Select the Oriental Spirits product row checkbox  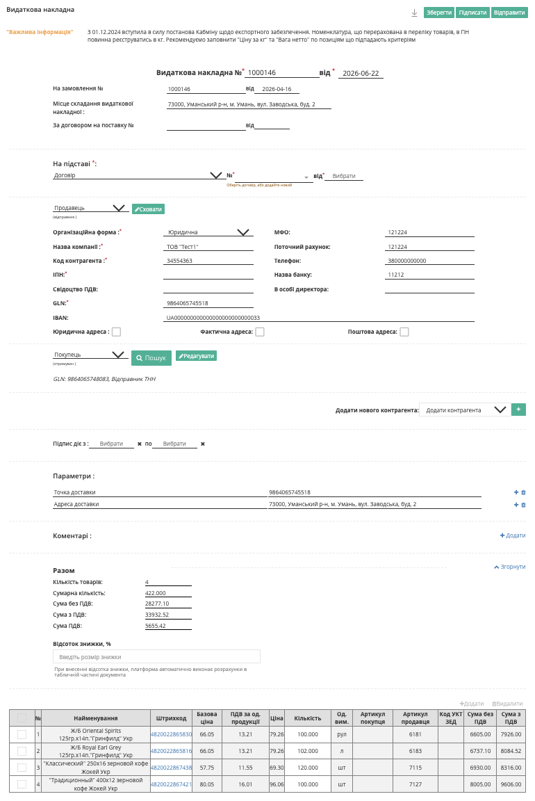pyautogui.click(x=22, y=734)
